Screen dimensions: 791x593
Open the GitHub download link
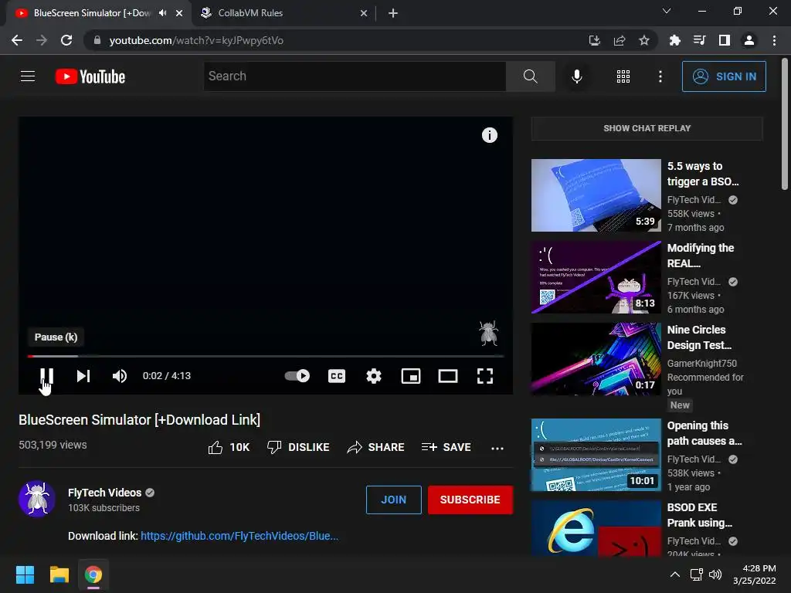tap(239, 536)
